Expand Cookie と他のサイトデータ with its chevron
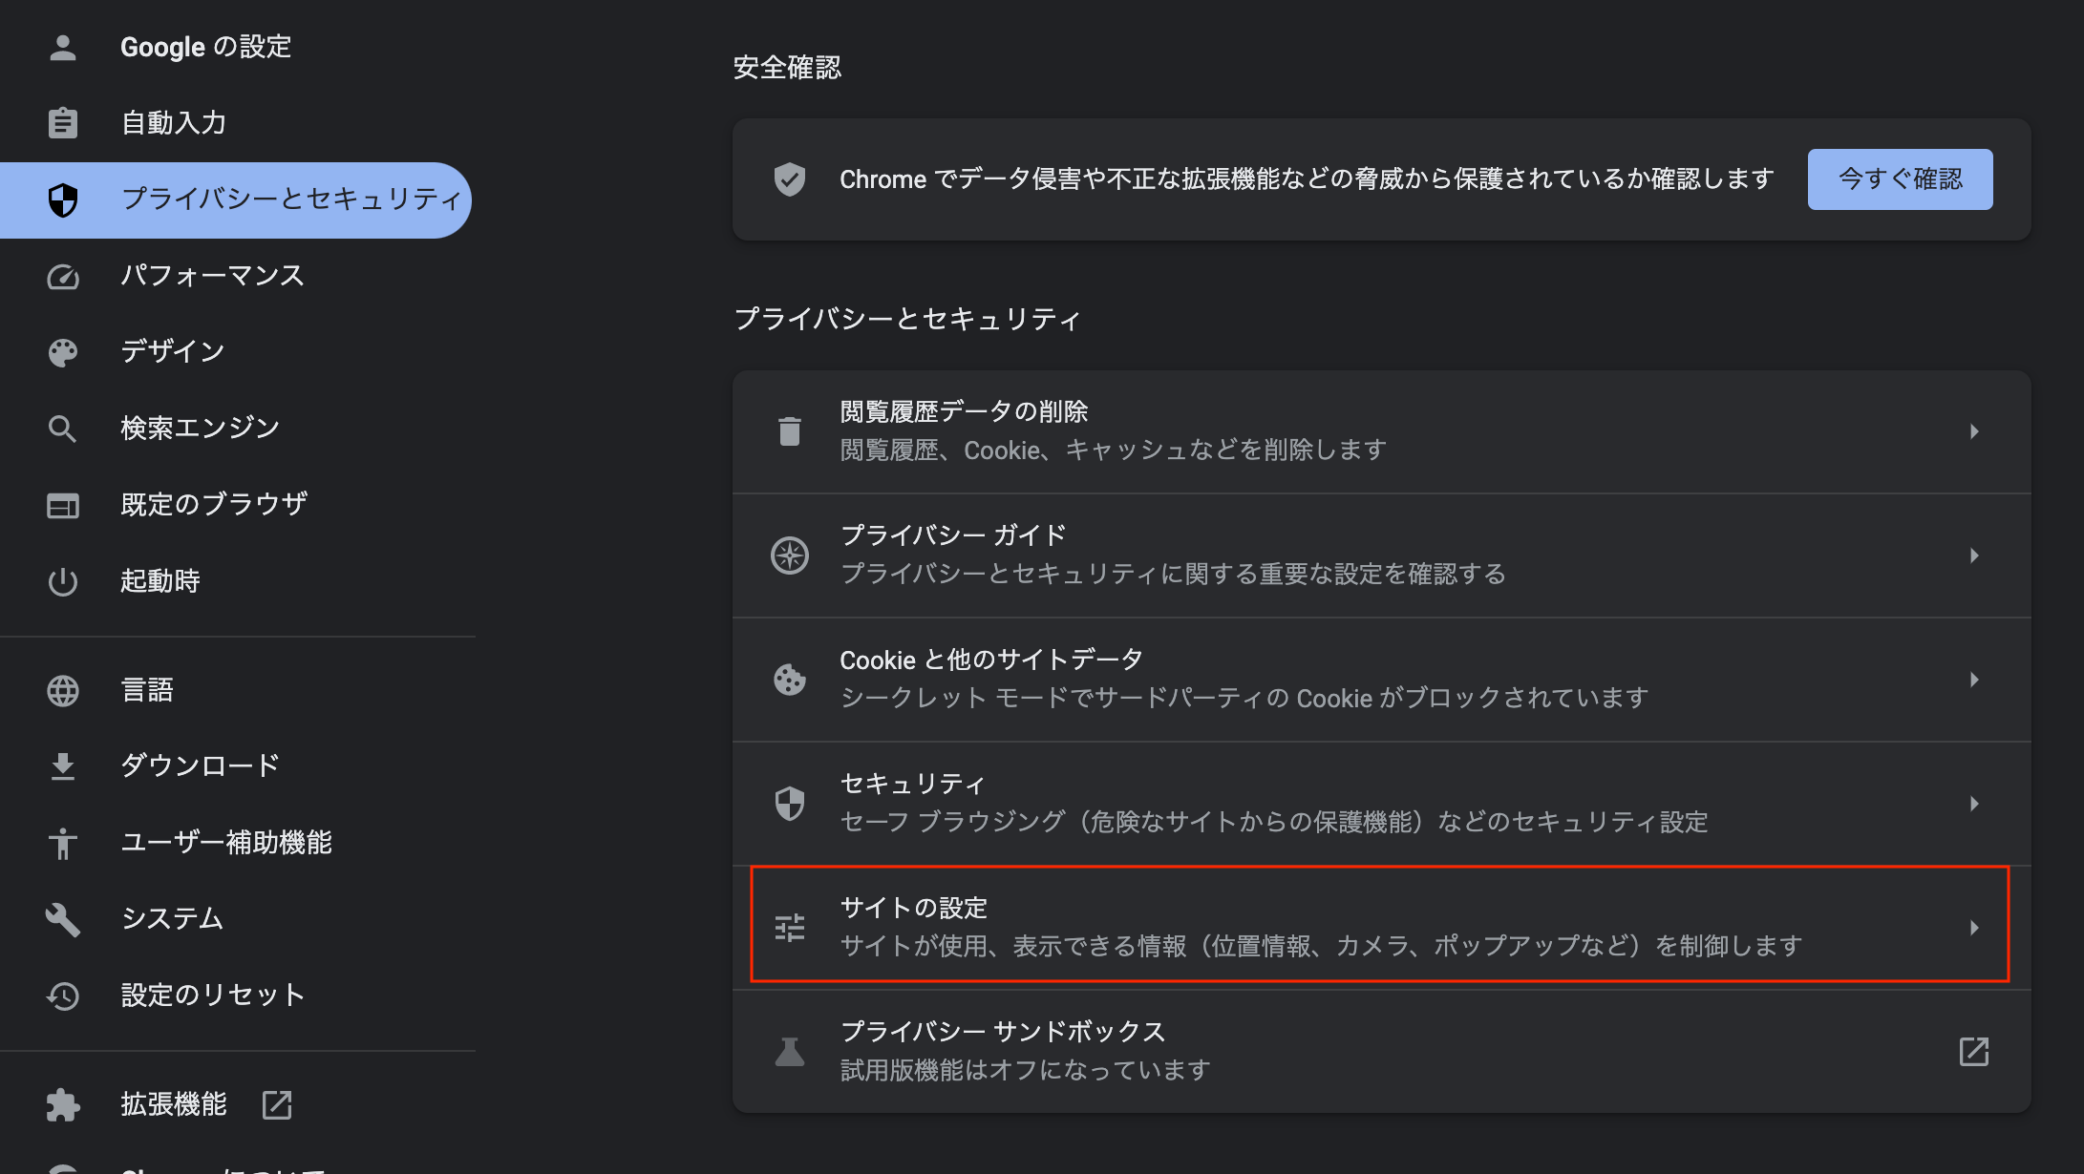Viewport: 2084px width, 1174px height. 1974,680
